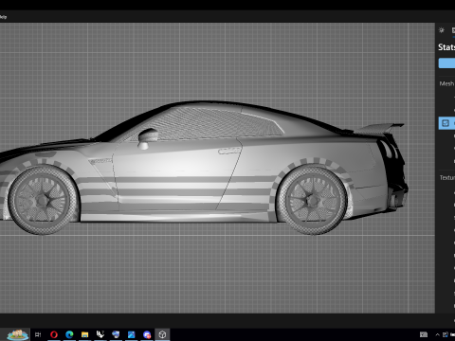Image resolution: width=455 pixels, height=341 pixels.
Task: Open Task View on the taskbar
Action: [x=38, y=334]
